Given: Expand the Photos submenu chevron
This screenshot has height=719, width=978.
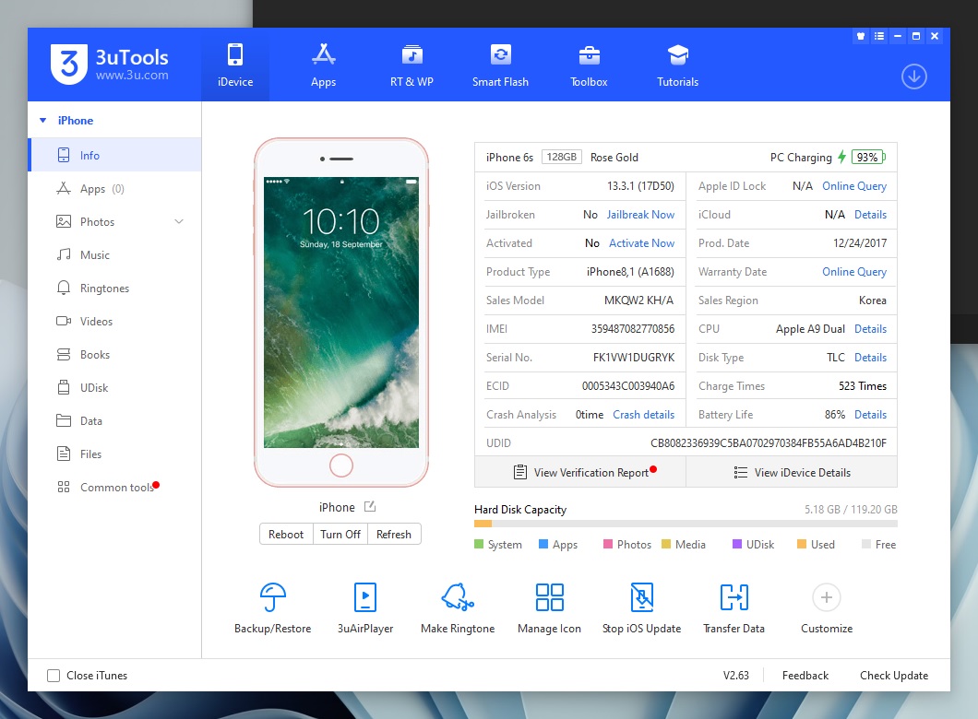Looking at the screenshot, I should click(x=179, y=222).
